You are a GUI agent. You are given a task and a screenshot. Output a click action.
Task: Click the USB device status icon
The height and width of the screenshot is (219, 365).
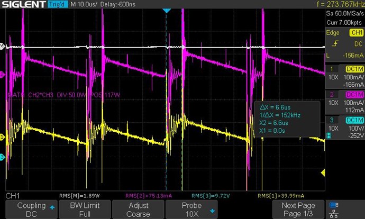coord(334,205)
